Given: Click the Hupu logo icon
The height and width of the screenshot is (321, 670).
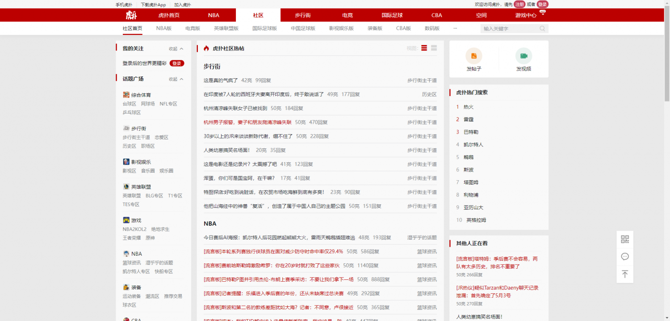Looking at the screenshot, I should [131, 15].
